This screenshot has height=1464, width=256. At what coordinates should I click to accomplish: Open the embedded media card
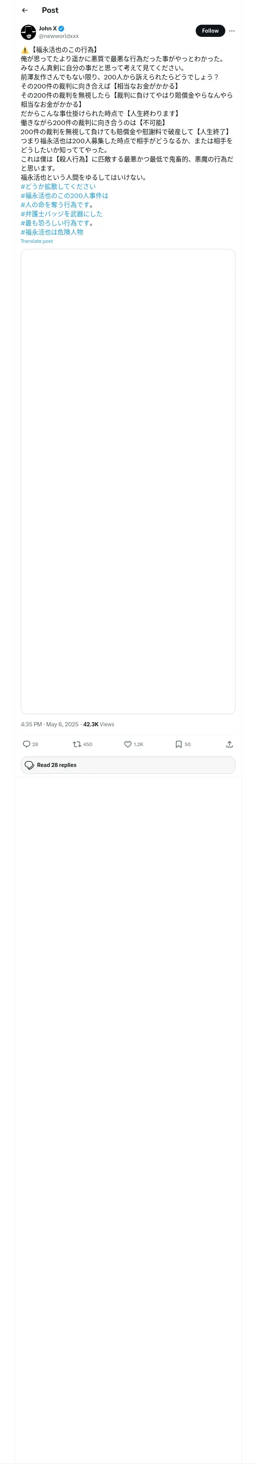(128, 481)
